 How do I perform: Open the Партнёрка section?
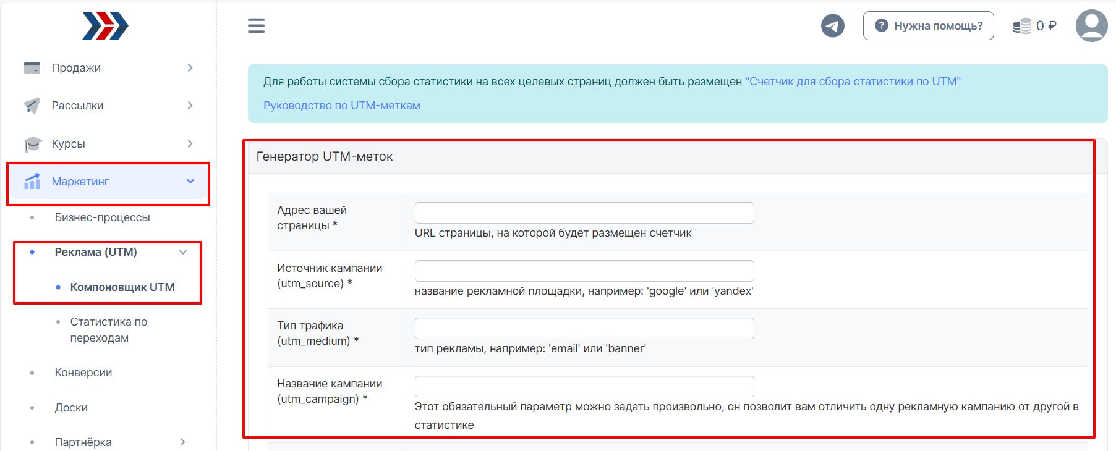pos(83,442)
